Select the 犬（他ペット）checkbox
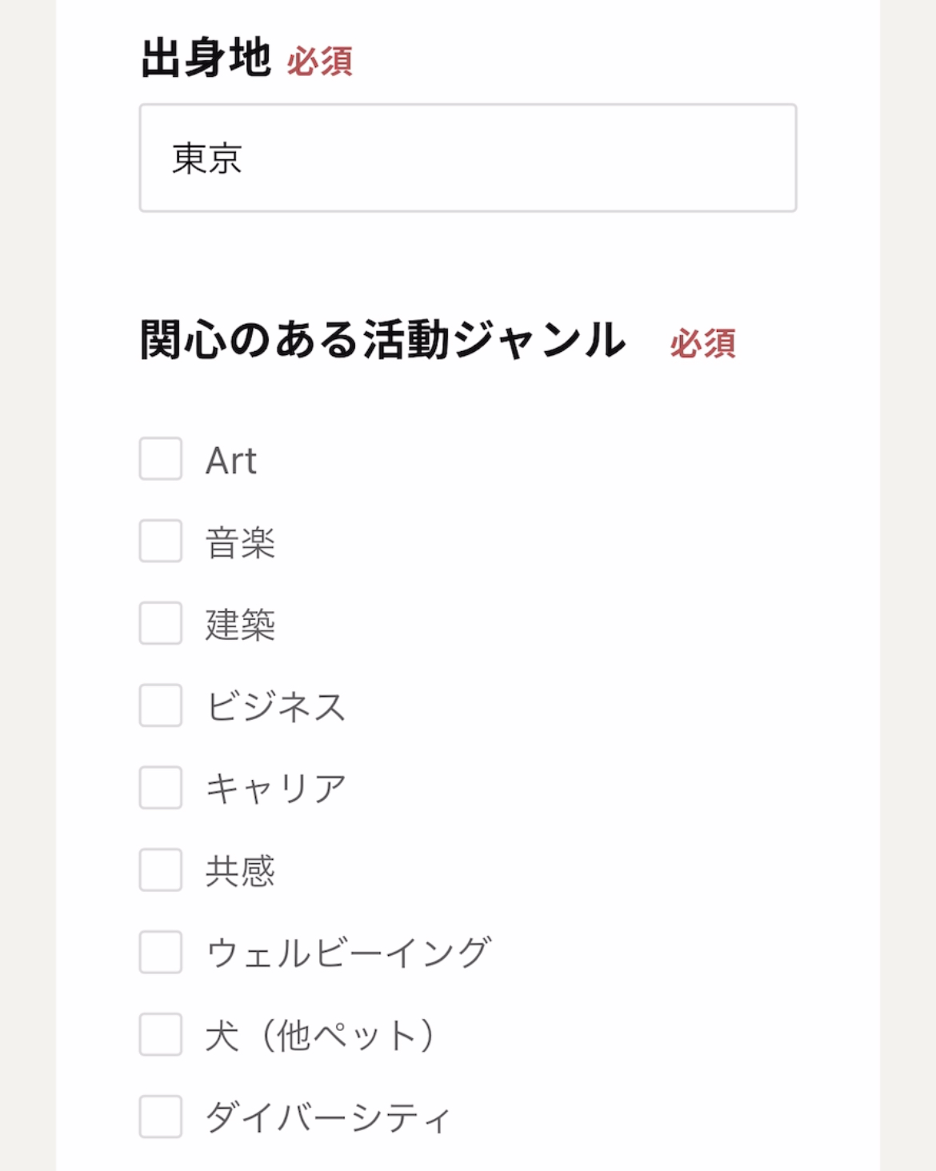The height and width of the screenshot is (1171, 936). pyautogui.click(x=161, y=1034)
